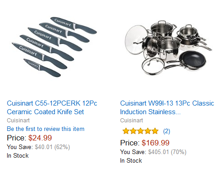Click the last gold star icon
Image resolution: width=223 pixels, height=169 pixels.
[x=155, y=131]
